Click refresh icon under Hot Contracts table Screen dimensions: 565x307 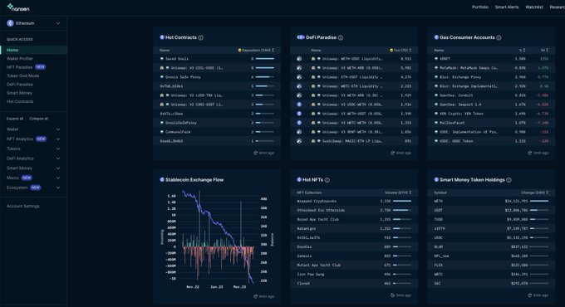(x=255, y=153)
